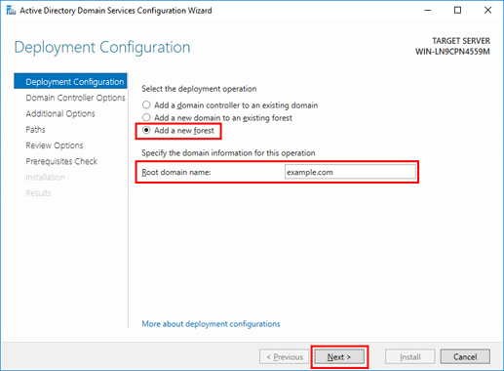Go to the Paths step

click(x=35, y=130)
